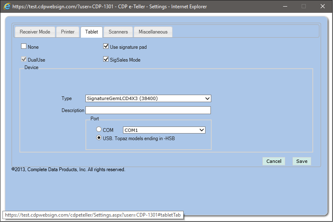Select the COM port radio button
The height and width of the screenshot is (222, 333).
click(99, 130)
